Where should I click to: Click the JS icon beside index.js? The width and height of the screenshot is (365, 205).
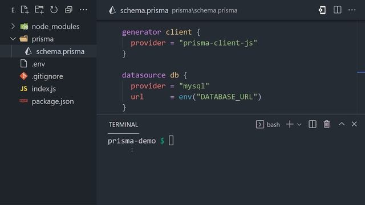pos(24,89)
